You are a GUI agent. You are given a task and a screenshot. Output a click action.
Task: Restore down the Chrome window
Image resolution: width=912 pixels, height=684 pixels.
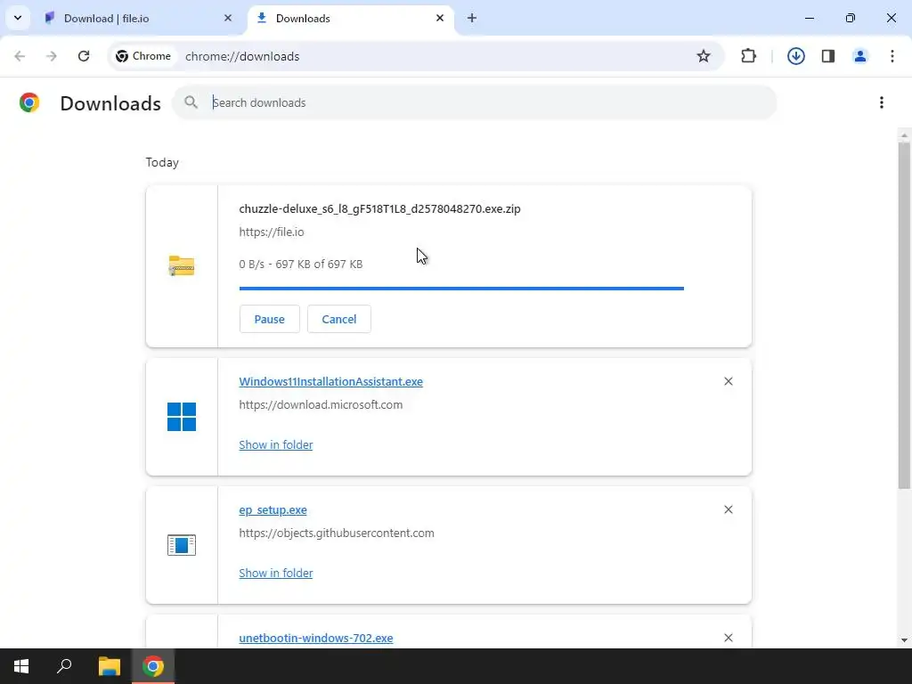click(851, 18)
